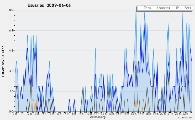This screenshot has height=120, width=195.
Task: Click the light blue Total legend line
Action: pos(140,8)
